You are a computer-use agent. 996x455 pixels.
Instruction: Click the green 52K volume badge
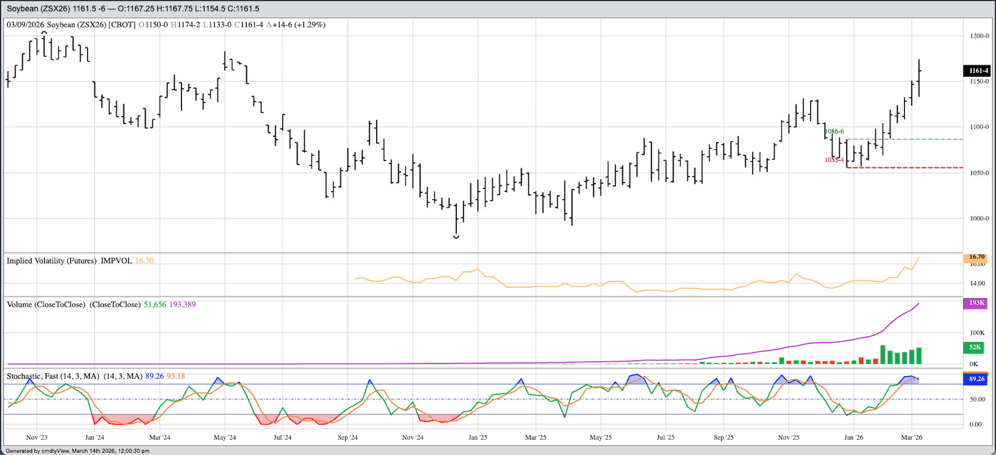(975, 347)
